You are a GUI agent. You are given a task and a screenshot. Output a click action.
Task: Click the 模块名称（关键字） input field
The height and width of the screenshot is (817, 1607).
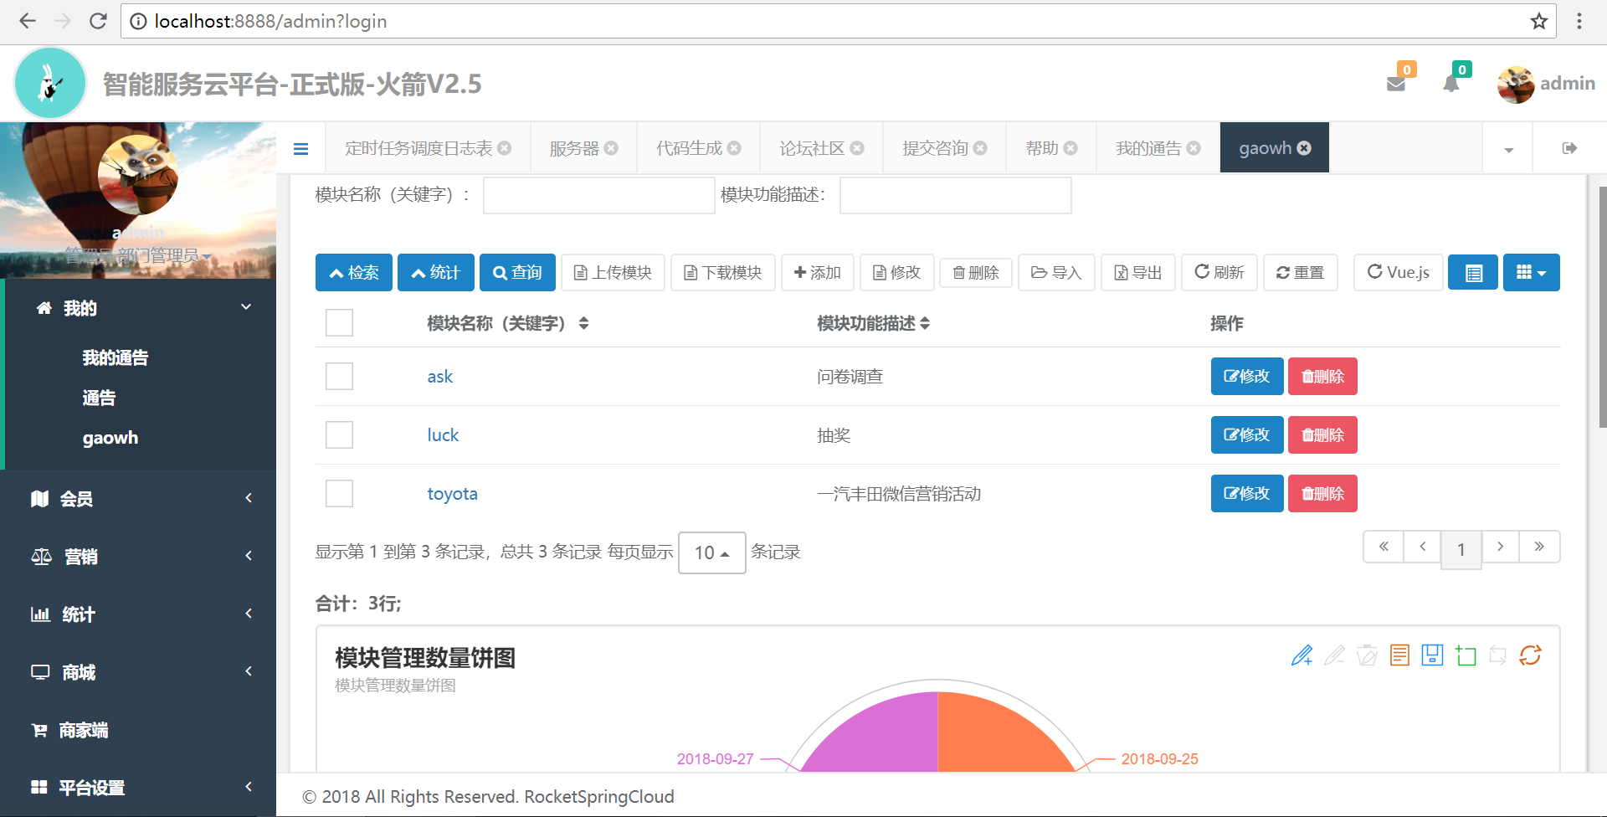click(599, 195)
